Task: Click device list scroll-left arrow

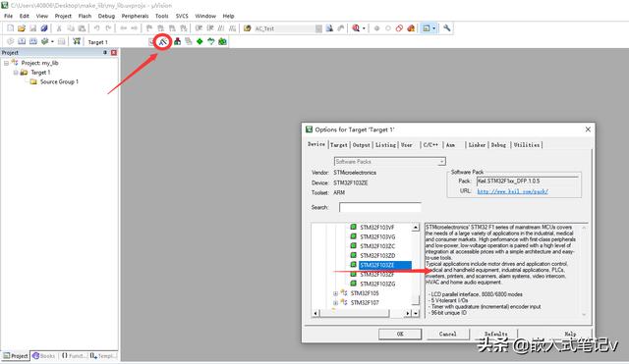Action: [316, 313]
